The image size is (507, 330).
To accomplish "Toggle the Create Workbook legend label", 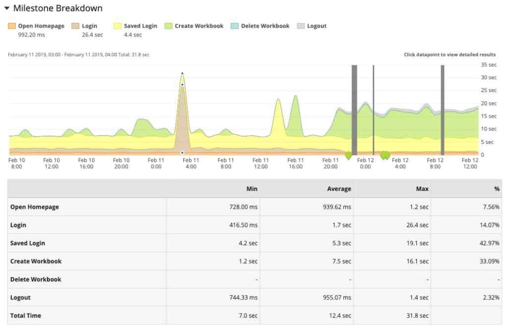I will 199,26.
